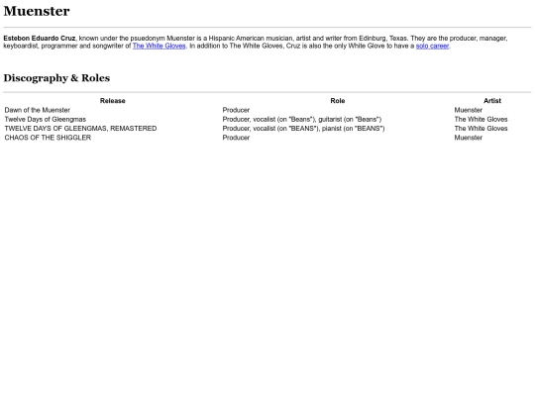This screenshot has width=535, height=401.
Task: Click the Discography & Roles heading
Action: point(56,78)
